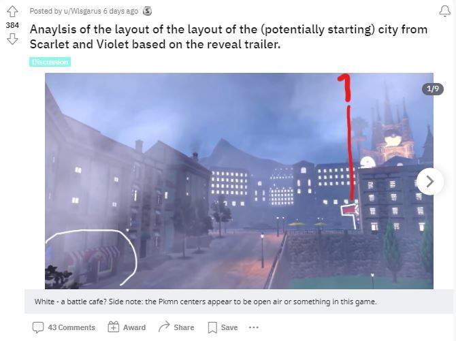Save this post
The image size is (456, 341).
[x=223, y=327]
